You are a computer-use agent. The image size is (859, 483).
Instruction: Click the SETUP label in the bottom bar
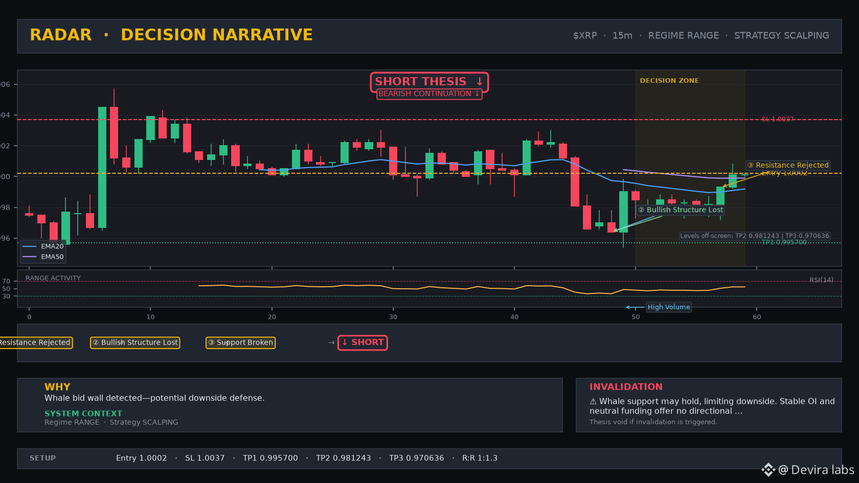click(x=42, y=458)
